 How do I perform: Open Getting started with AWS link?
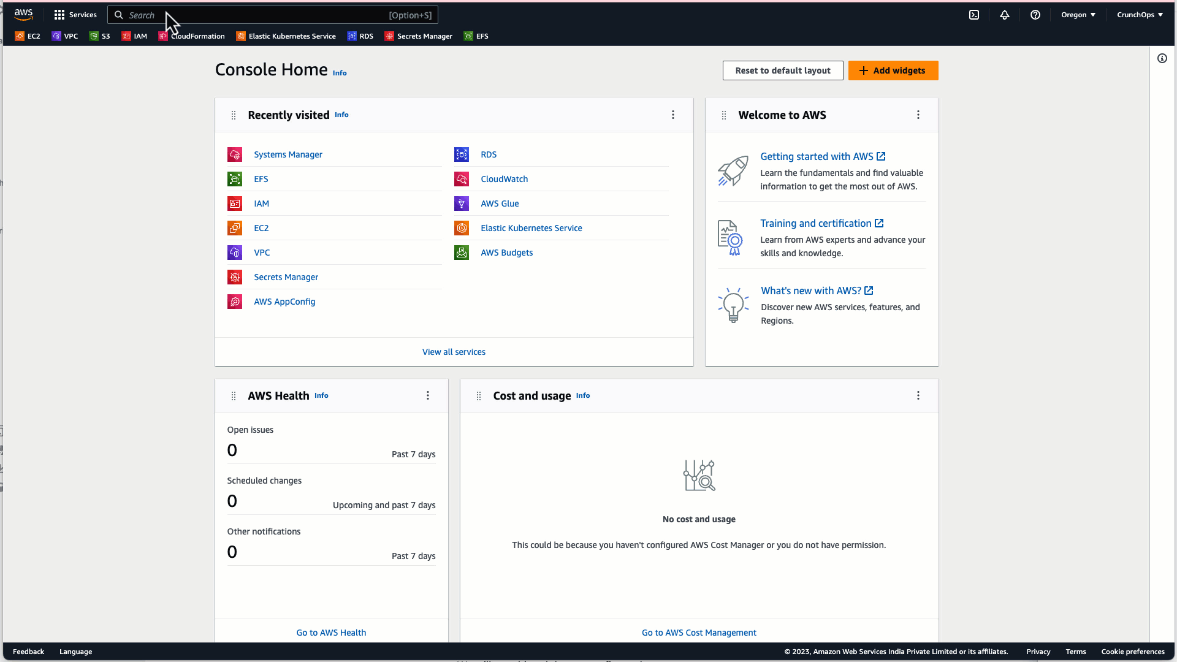tap(823, 156)
